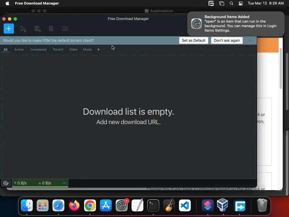
Task: Show the All downloads tab
Action: (6, 49)
